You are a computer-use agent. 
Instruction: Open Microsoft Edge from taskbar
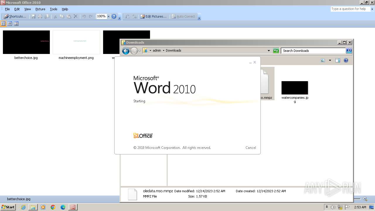point(63,207)
